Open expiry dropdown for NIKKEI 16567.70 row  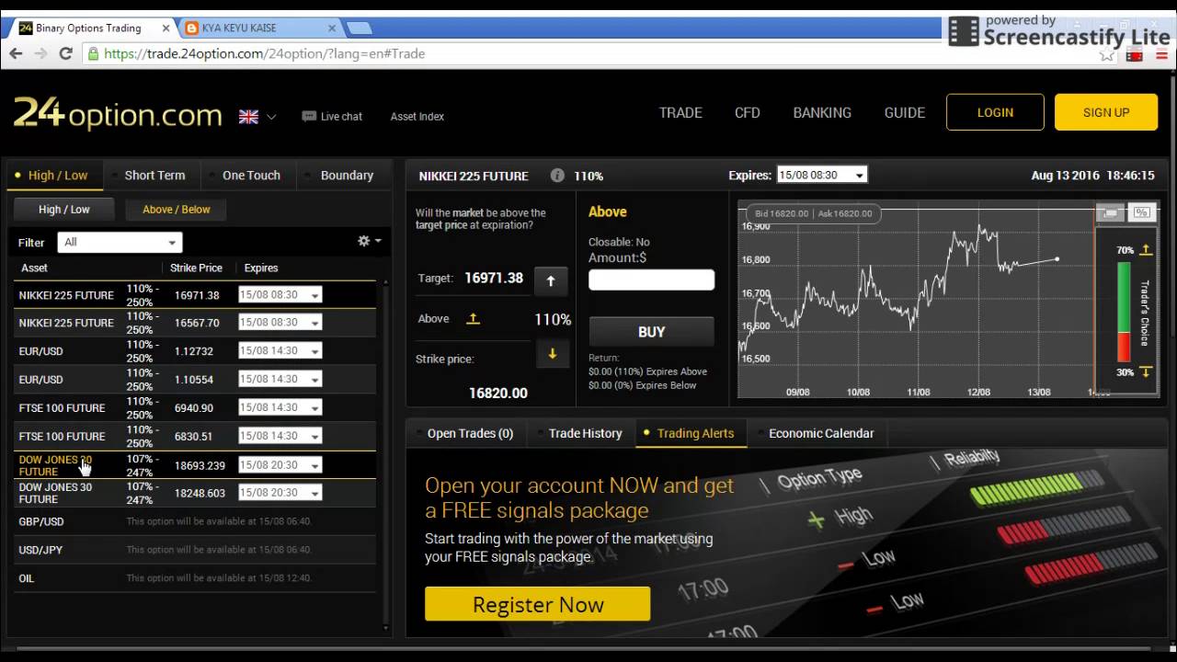coord(280,323)
